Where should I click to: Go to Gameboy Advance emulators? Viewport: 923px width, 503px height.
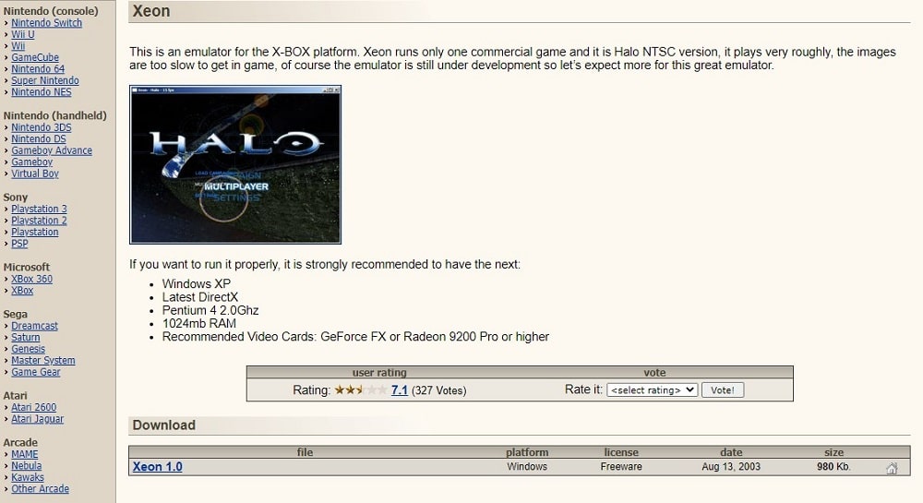pyautogui.click(x=52, y=150)
